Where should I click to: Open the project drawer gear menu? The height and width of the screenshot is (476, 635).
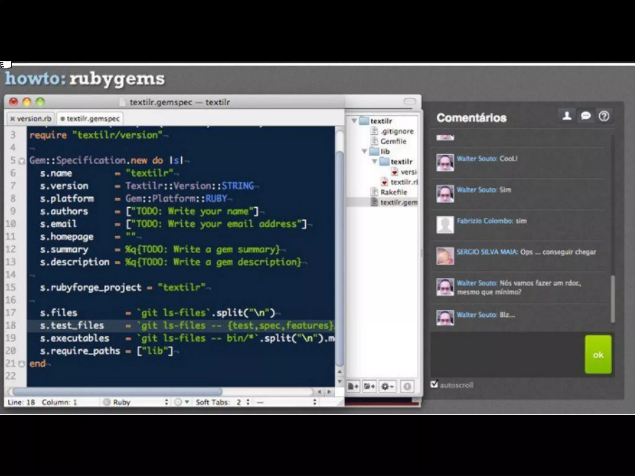388,386
